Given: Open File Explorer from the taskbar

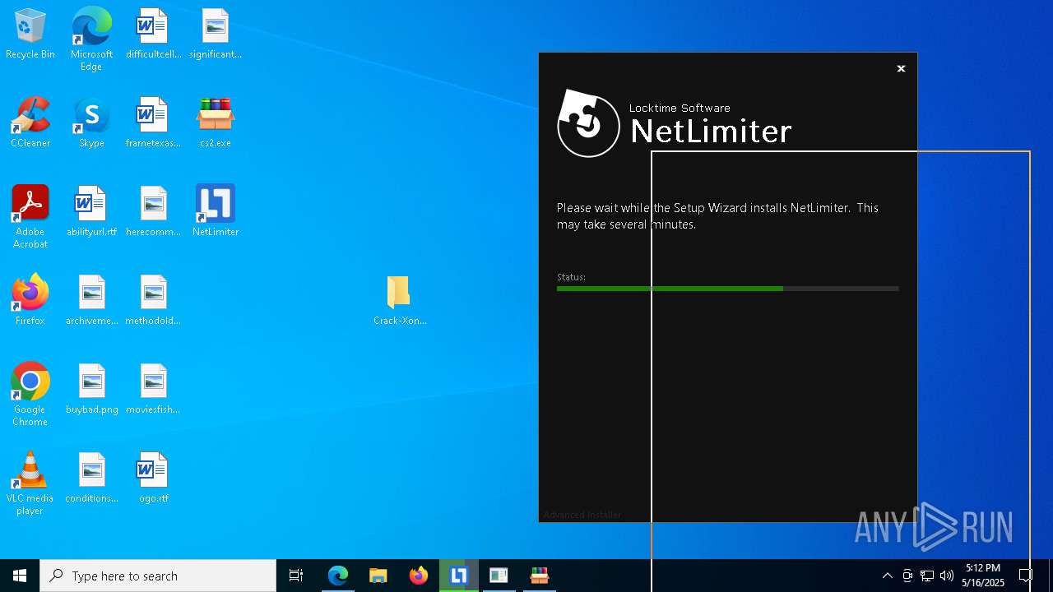Looking at the screenshot, I should (378, 576).
